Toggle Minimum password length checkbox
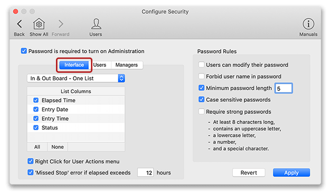 201,88
